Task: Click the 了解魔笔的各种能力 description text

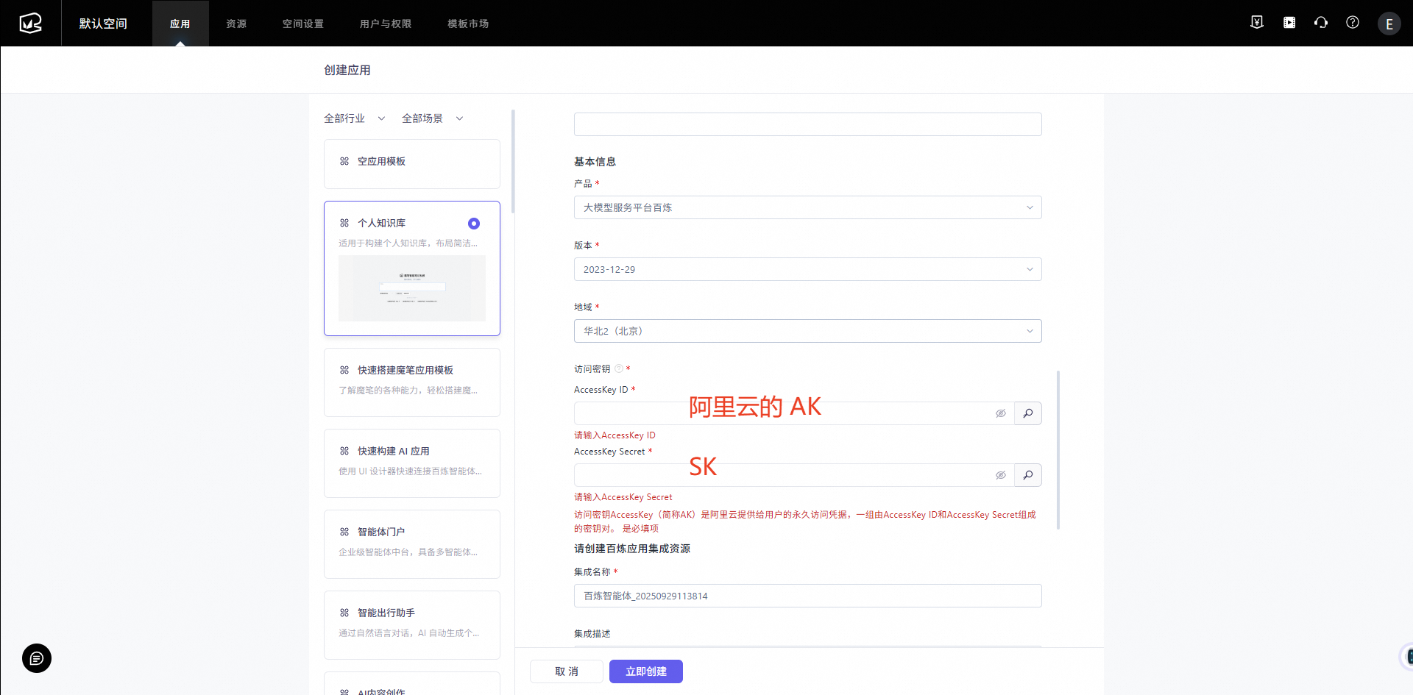Action: pos(408,391)
